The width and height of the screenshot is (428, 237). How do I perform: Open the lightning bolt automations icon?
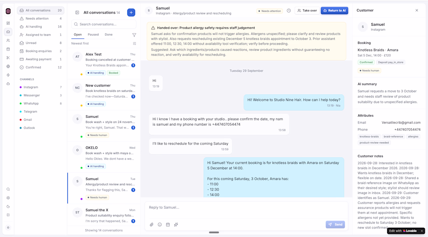click(8, 75)
